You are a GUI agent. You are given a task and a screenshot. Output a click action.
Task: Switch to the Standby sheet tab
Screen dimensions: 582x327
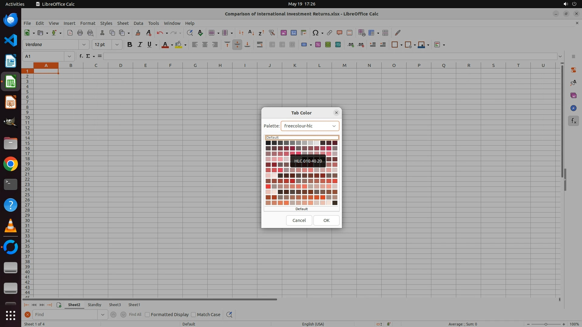coord(94,305)
